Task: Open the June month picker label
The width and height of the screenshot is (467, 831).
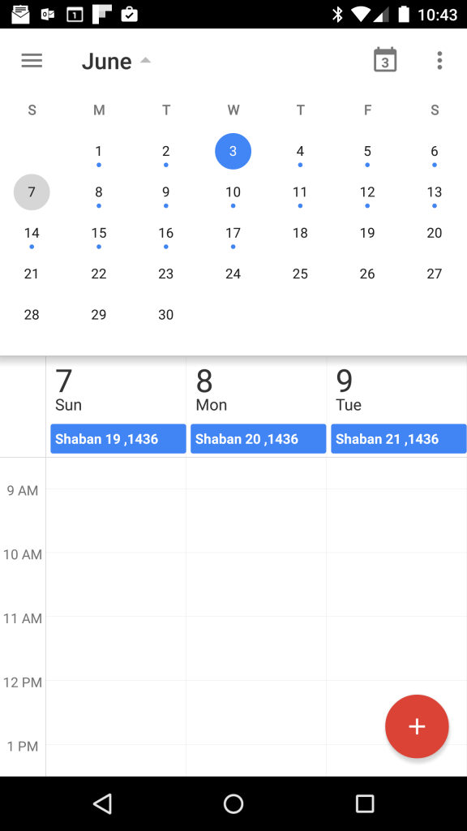Action: 107,60
